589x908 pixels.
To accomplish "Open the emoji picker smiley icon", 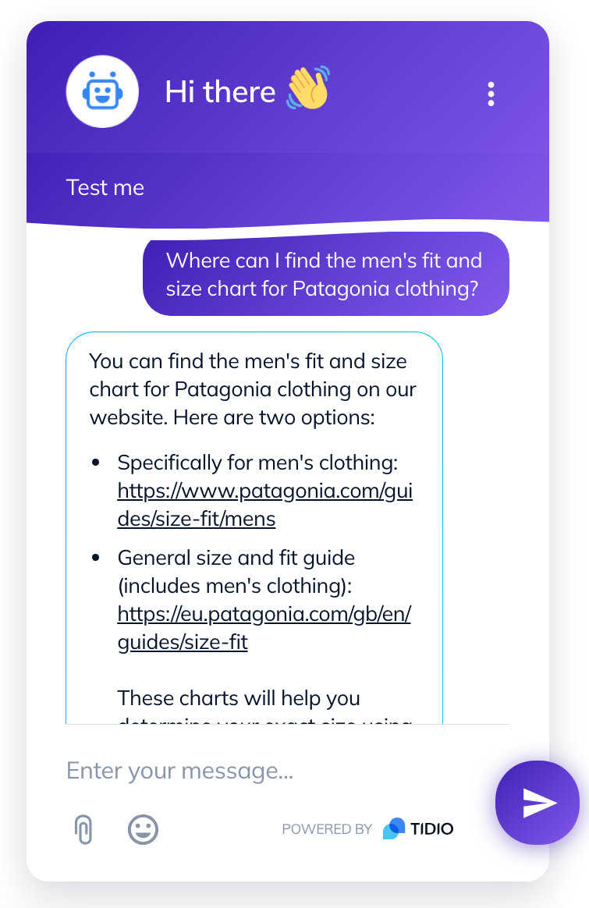I will (x=143, y=829).
